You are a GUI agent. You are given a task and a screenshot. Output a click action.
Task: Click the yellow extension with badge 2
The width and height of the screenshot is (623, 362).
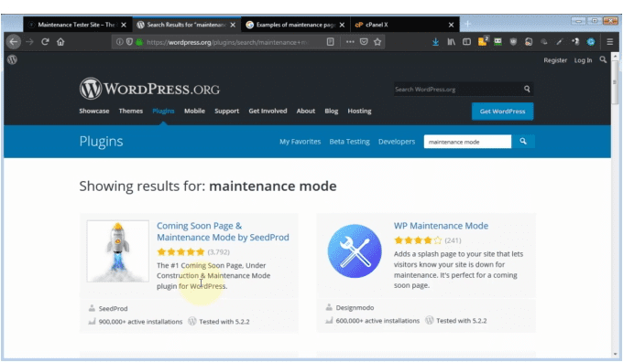tap(483, 41)
